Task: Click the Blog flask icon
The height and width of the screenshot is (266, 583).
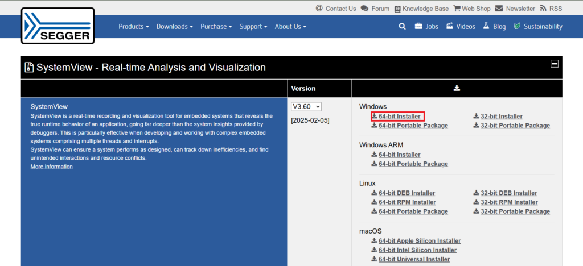Action: click(x=486, y=26)
